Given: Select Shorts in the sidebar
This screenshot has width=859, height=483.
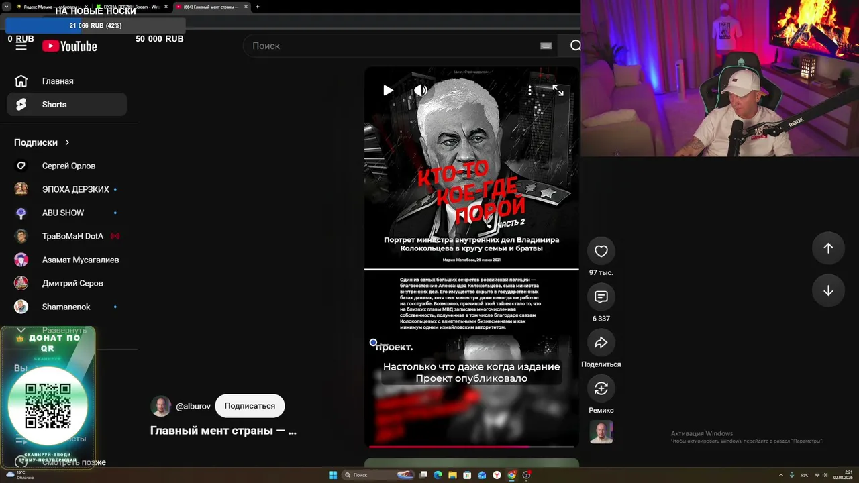Looking at the screenshot, I should click(x=67, y=105).
